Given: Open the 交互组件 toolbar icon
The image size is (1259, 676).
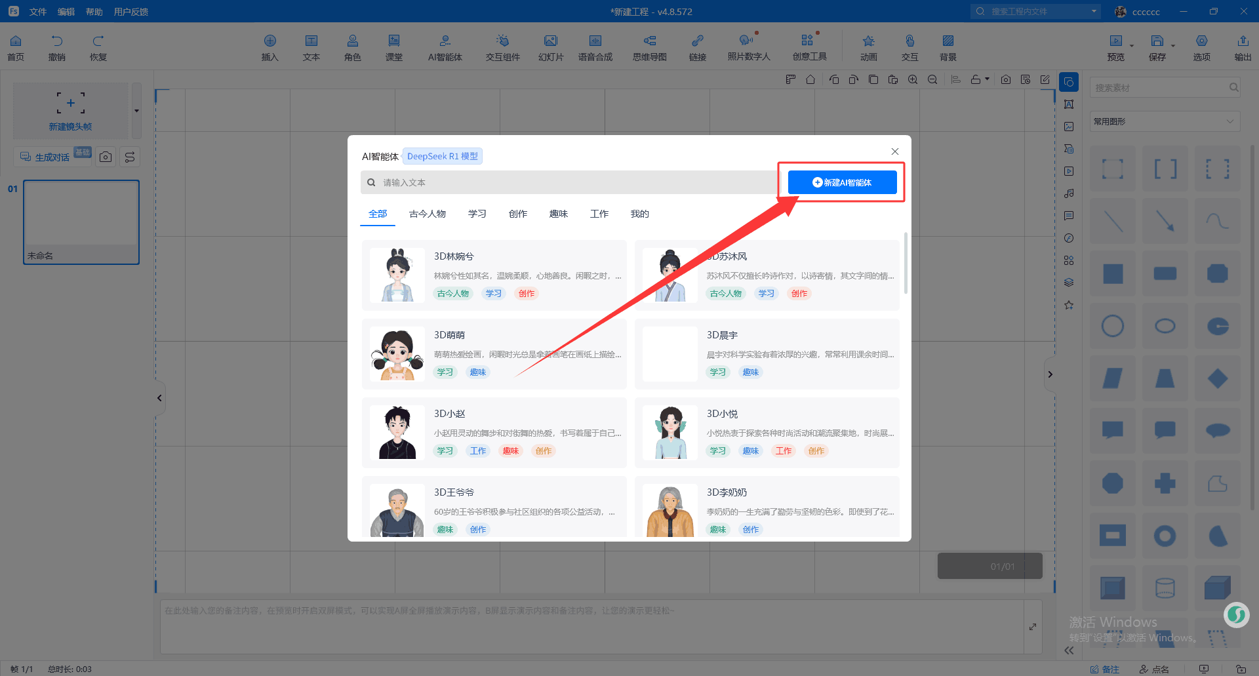Looking at the screenshot, I should 502,48.
